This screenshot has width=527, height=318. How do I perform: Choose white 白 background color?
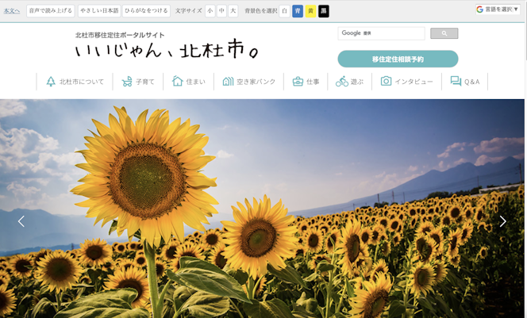coord(284,11)
